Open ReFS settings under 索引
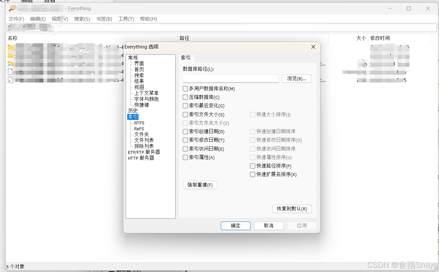The height and width of the screenshot is (272, 439). [139, 129]
